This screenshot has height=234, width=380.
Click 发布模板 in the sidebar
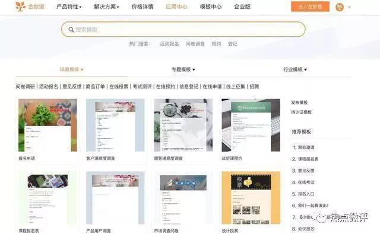coord(299,103)
